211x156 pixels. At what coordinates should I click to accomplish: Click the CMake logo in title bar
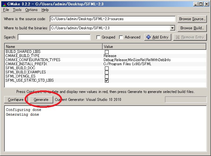pos(4,4)
